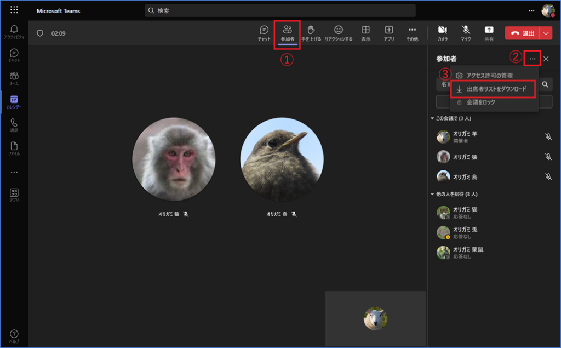The width and height of the screenshot is (561, 348).
Task: Toggle mute icon beside オリガミ 羊
Action: click(x=548, y=137)
